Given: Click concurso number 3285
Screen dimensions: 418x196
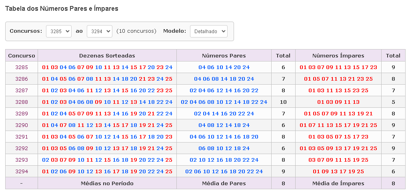Looking at the screenshot, I should coord(22,67).
